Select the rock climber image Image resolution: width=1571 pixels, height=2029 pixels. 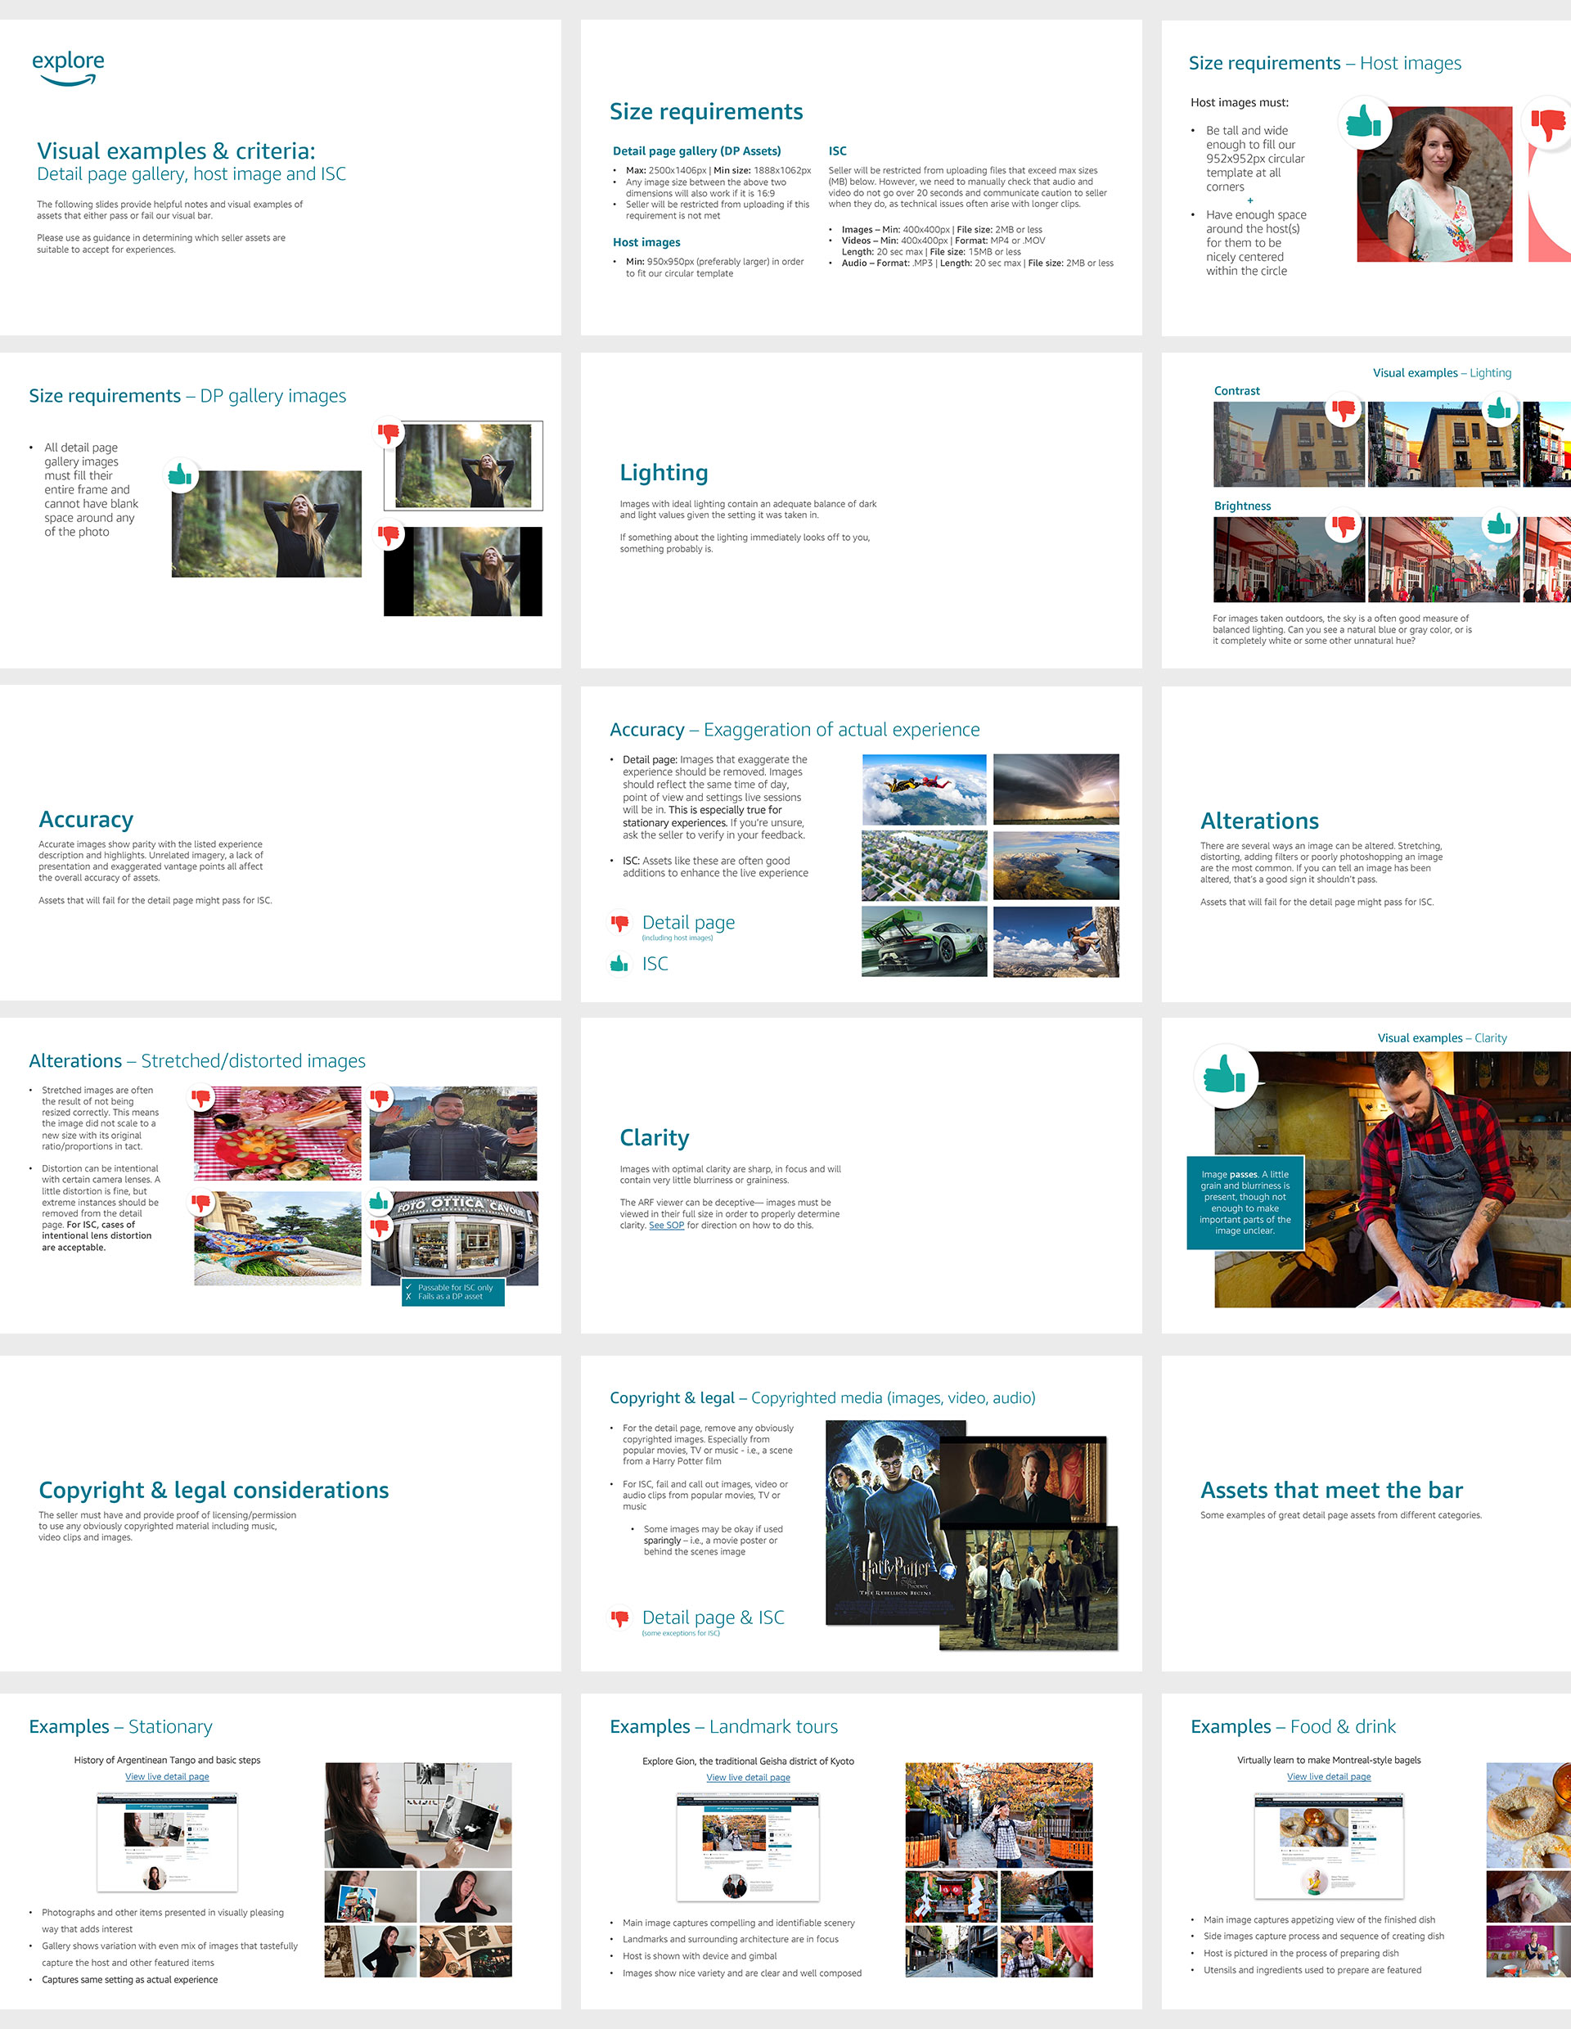tap(1056, 942)
